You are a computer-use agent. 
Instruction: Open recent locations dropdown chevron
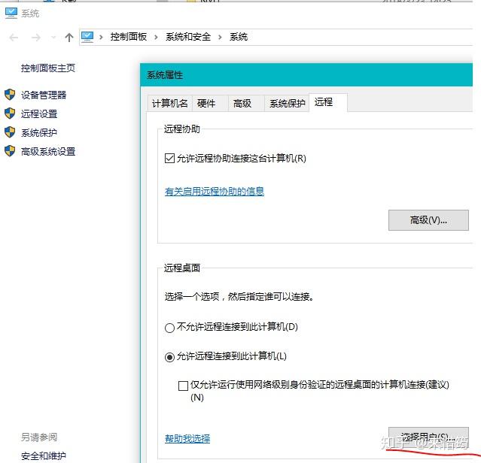[x=53, y=37]
